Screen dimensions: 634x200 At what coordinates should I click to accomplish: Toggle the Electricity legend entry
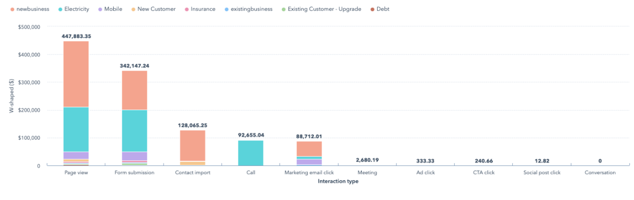point(73,9)
